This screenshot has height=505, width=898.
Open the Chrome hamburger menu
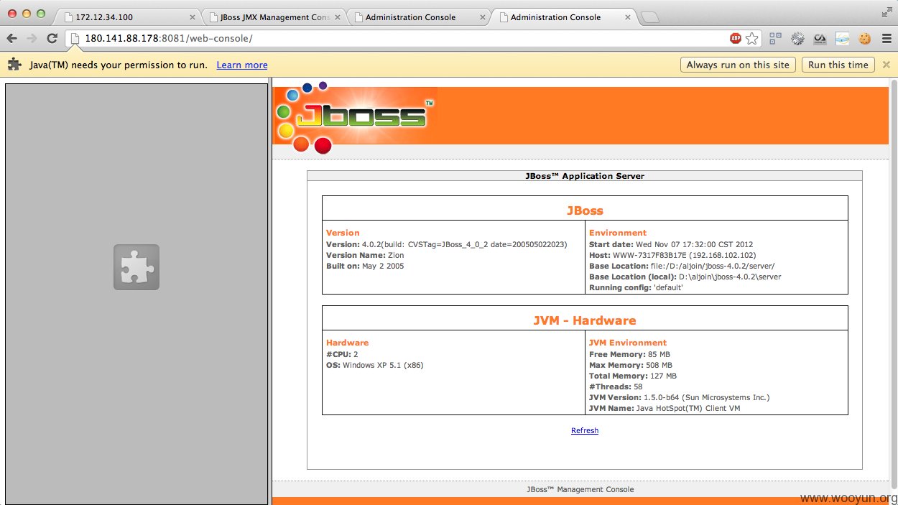pyautogui.click(x=886, y=39)
